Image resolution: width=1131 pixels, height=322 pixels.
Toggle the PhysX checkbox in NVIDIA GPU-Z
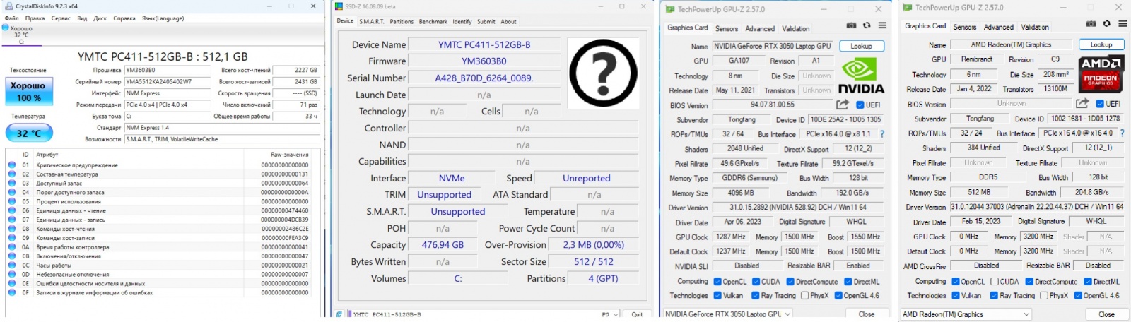point(804,296)
